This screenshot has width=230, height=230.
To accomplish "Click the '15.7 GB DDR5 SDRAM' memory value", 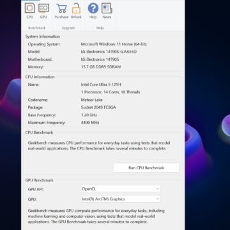I will pos(101,67).
